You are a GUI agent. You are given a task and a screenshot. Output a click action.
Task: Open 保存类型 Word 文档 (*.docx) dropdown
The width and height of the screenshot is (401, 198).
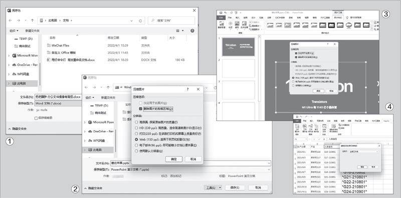pyautogui.click(x=58, y=103)
